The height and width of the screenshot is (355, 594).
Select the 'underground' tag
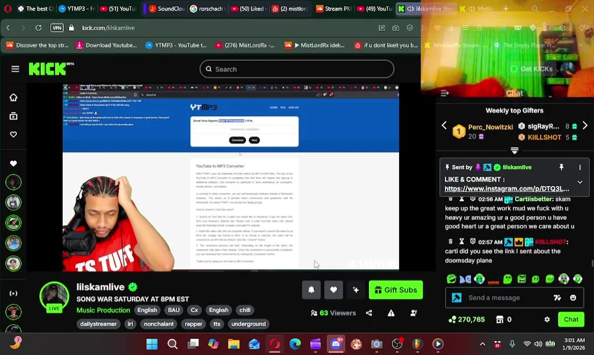click(249, 324)
